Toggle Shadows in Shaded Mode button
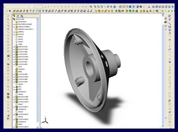Screen dimensions: 178x132 pyautogui.click(x=138, y=7)
